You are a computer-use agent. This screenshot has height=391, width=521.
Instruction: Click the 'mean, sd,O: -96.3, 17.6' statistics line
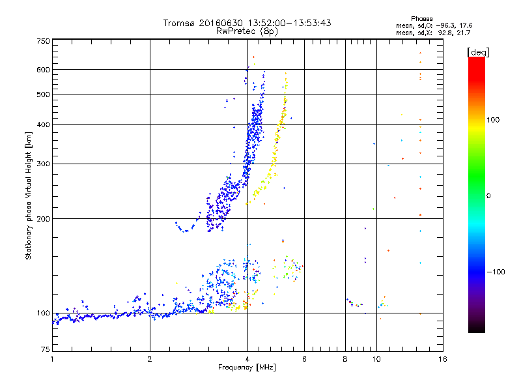point(434,25)
